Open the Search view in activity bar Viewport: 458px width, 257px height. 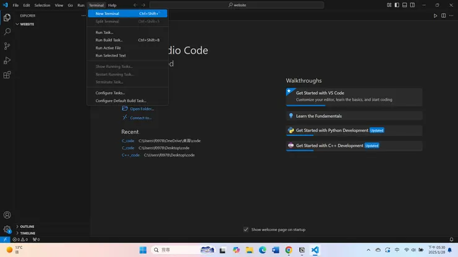click(x=7, y=32)
